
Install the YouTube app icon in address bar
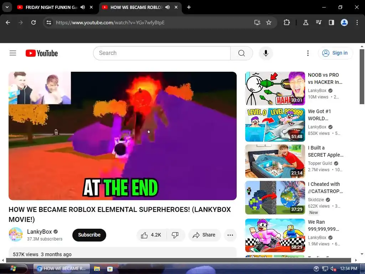(257, 22)
